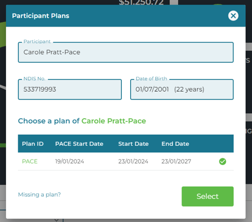The height and width of the screenshot is (222, 252).
Task: Click the green Select button
Action: [x=207, y=197]
